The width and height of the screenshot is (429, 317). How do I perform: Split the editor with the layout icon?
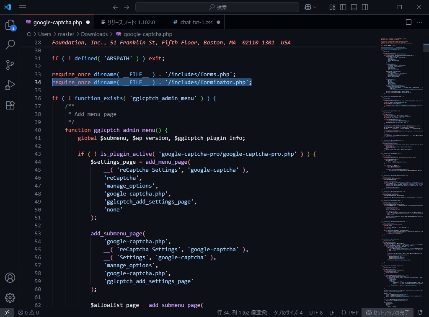tap(408, 22)
